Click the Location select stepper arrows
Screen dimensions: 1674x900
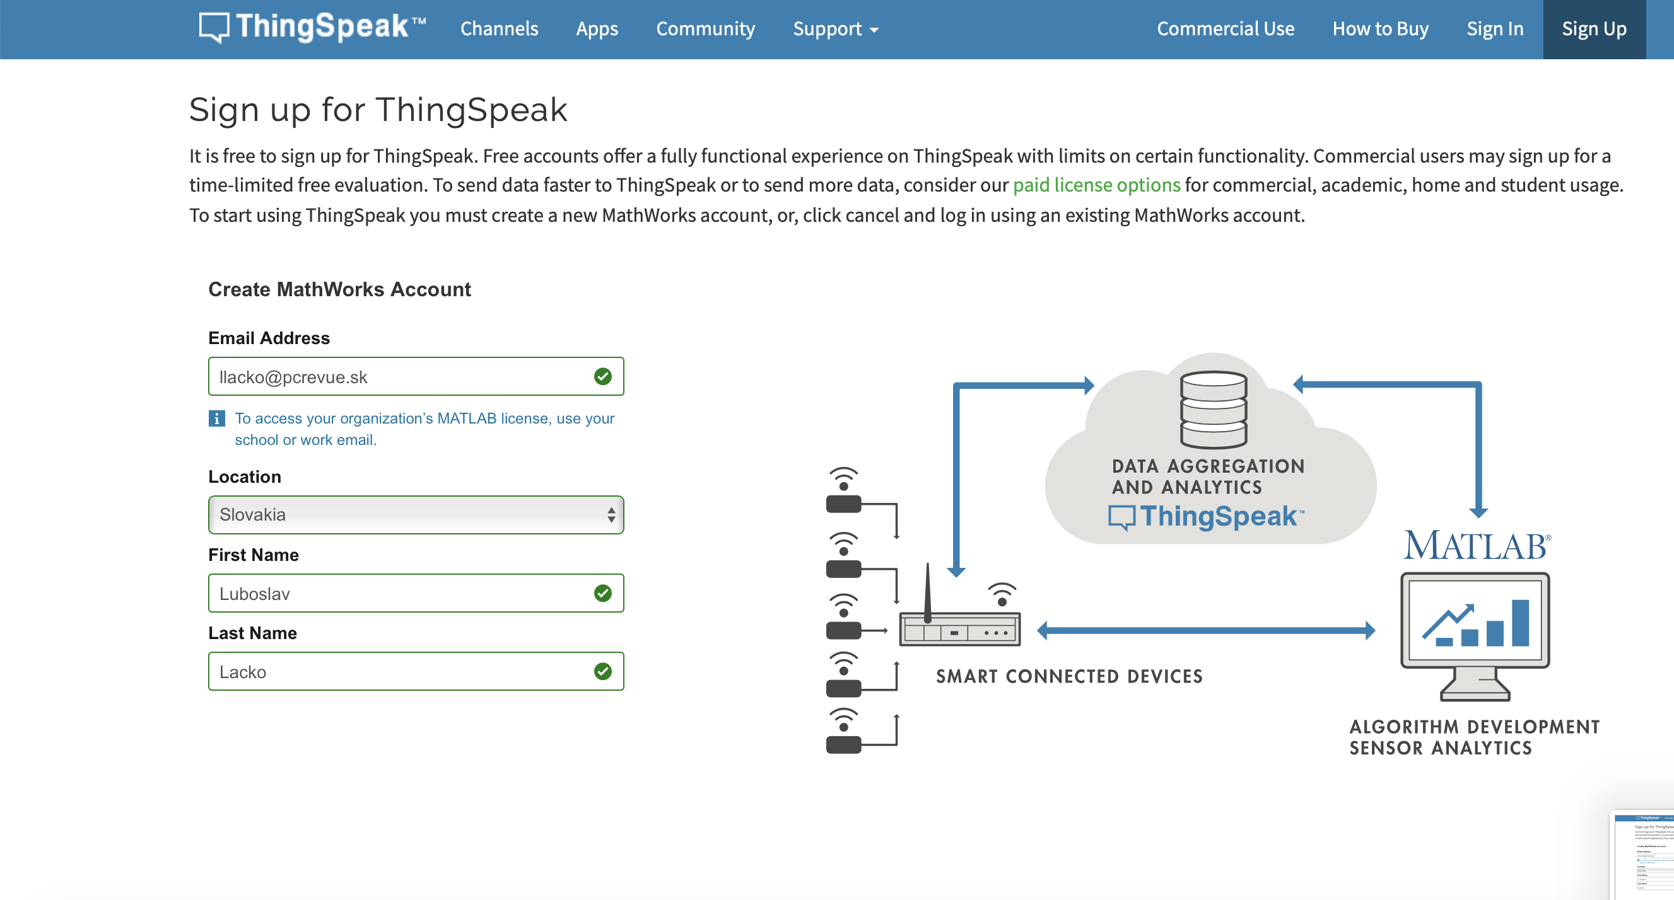click(611, 515)
